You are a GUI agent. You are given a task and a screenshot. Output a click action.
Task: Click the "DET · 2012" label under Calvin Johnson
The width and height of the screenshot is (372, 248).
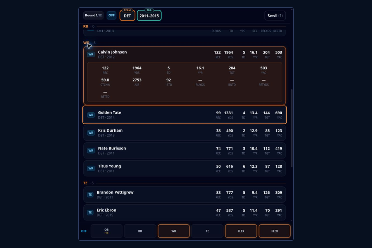[106, 57]
